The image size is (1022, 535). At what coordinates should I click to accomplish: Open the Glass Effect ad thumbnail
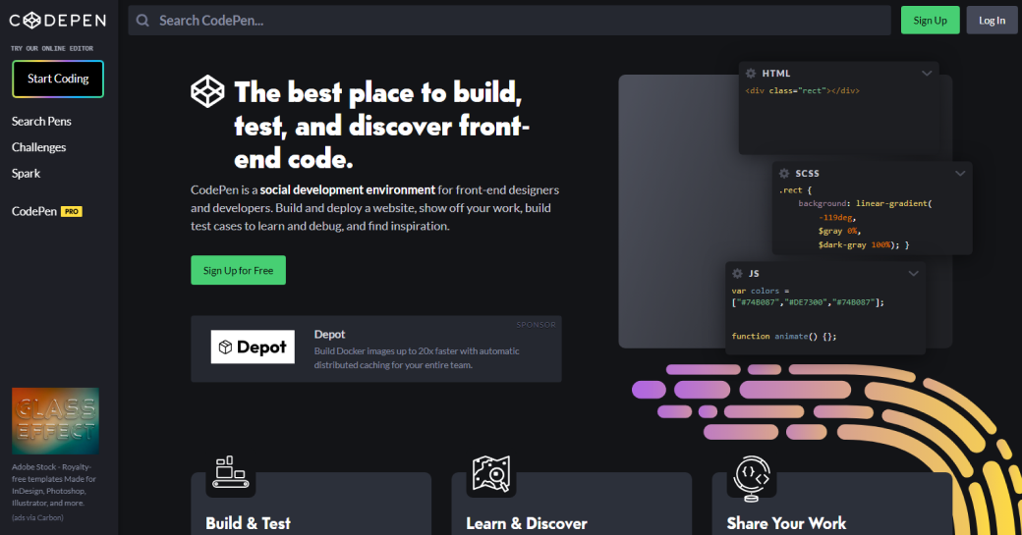(55, 421)
